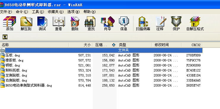Start 扫描病毒 (Virus Scan)
Screen dimensions: 220x109
(x=143, y=21)
